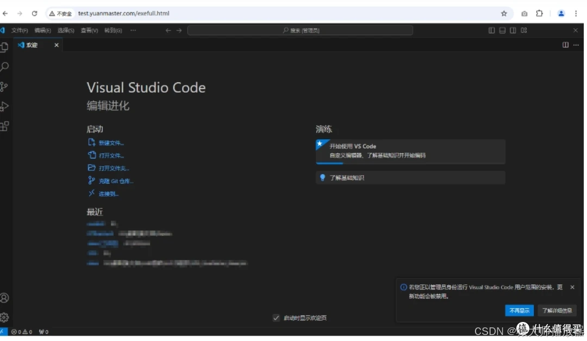Dismiss the administrator warning notification
This screenshot has width=587, height=341.
tap(572, 287)
